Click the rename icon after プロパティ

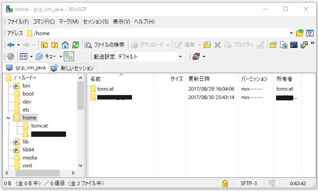coord(260,45)
